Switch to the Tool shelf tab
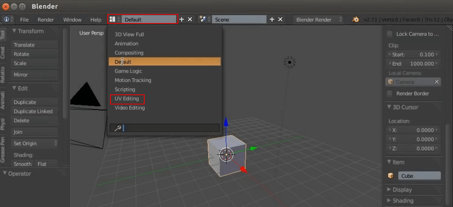The image size is (453, 207). point(3,35)
